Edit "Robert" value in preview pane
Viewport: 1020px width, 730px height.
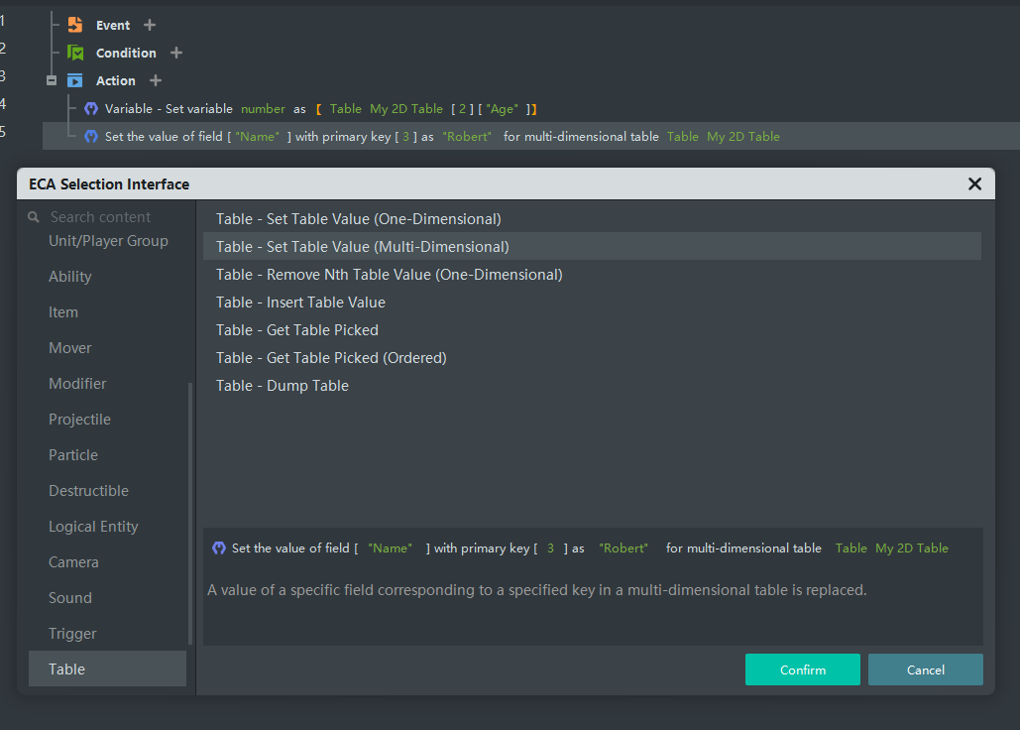(x=623, y=548)
